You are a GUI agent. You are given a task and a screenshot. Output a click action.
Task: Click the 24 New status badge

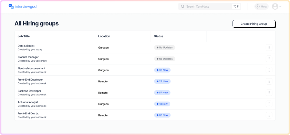(162, 81)
